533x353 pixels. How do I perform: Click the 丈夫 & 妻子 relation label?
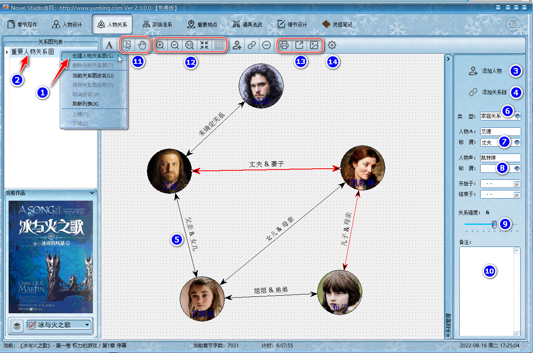coord(266,164)
